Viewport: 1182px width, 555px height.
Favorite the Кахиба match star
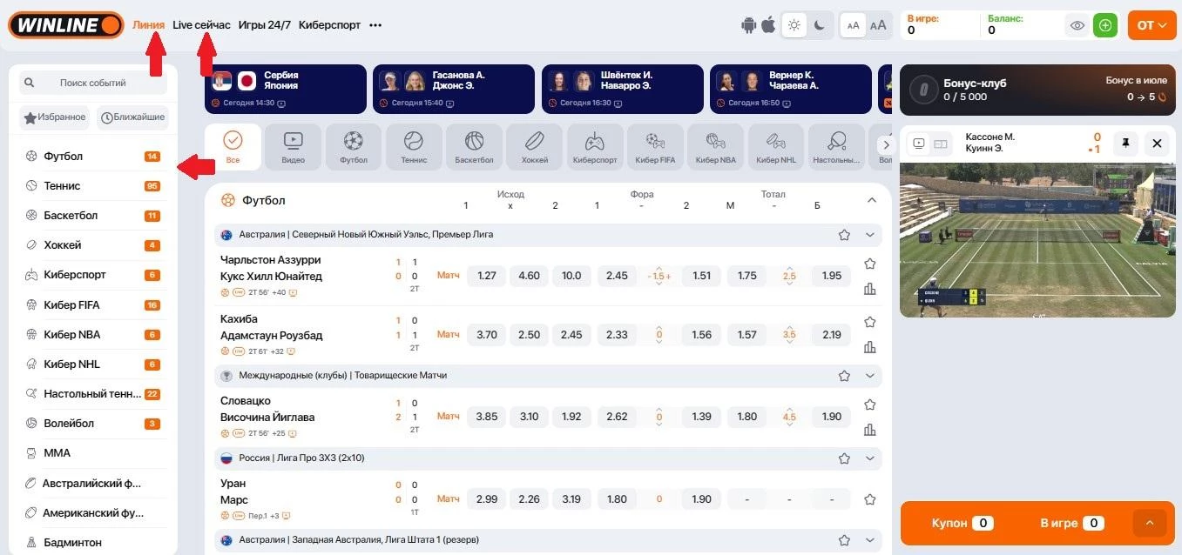pos(869,322)
